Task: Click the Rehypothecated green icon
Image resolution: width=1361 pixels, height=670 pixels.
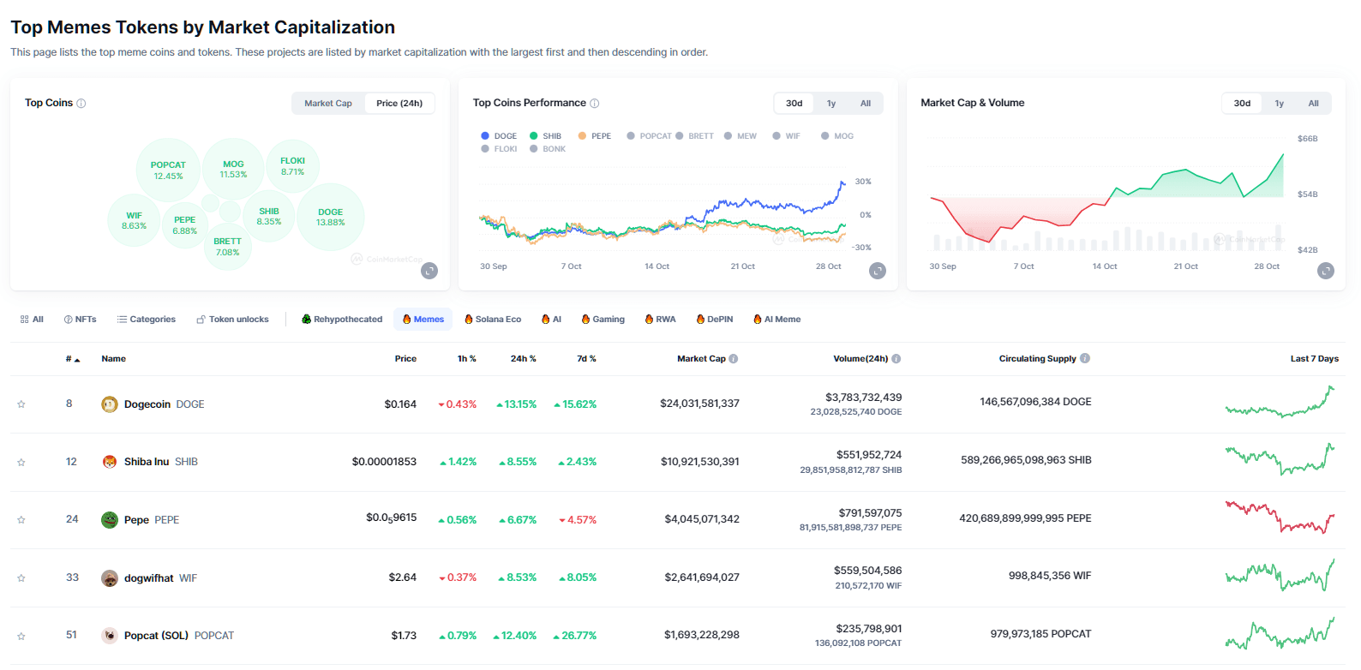Action: click(306, 320)
